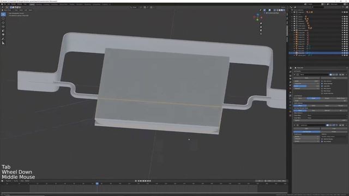Select the Measure tool

click(x=3, y=43)
